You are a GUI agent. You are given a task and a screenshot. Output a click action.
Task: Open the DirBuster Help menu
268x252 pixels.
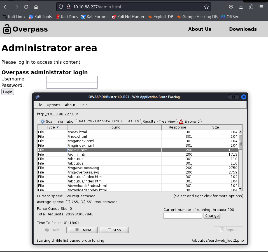[83, 105]
